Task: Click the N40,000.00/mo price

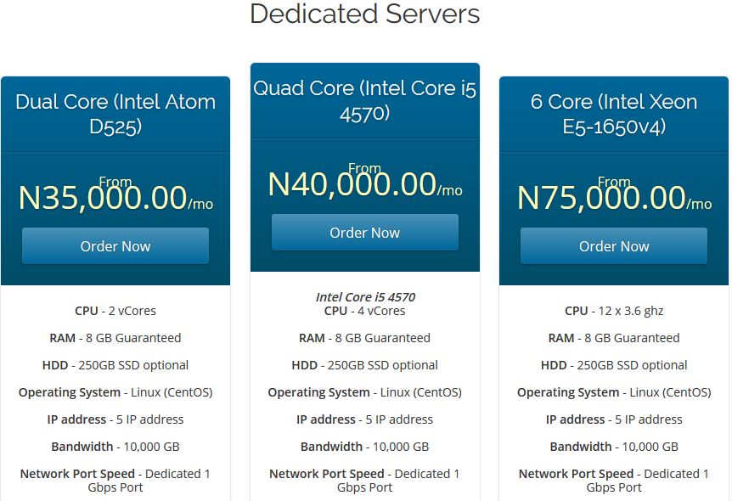Action: click(x=365, y=184)
